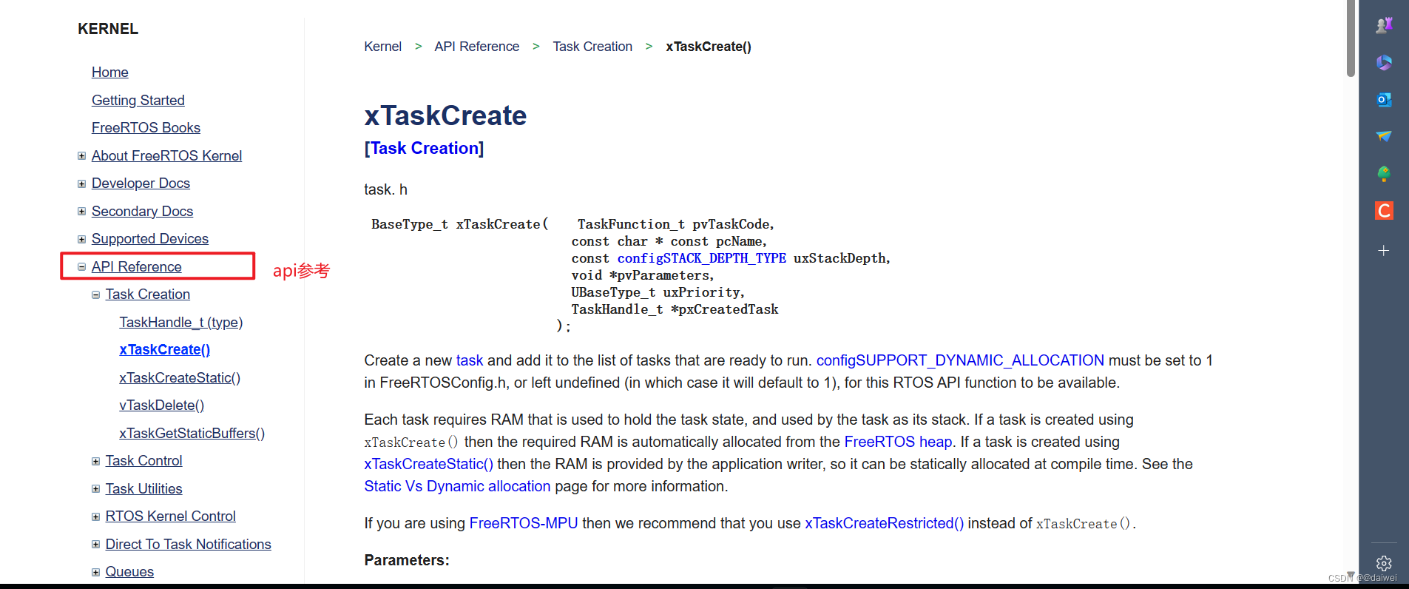This screenshot has height=589, width=1409.
Task: Open vTaskDelete() entry
Action: [x=162, y=405]
